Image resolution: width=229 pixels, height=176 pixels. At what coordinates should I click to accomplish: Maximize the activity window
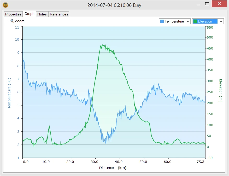point(207,4)
